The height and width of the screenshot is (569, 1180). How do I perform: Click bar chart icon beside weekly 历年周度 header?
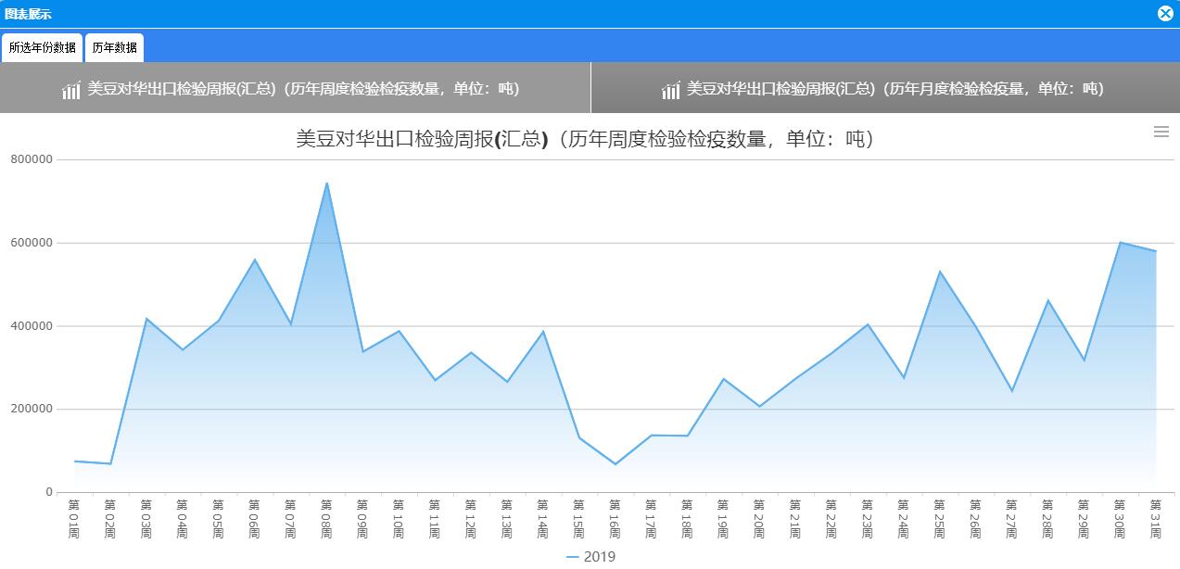[x=71, y=90]
